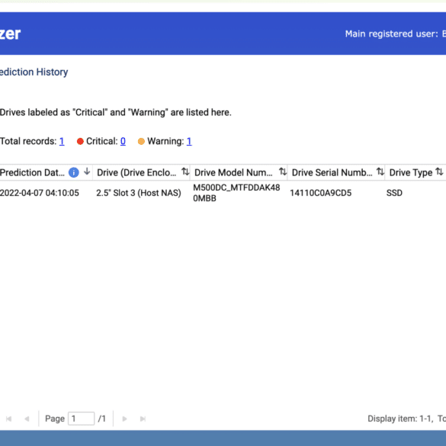
Task: Click the Display item: 1-1 status text
Action: (400, 419)
